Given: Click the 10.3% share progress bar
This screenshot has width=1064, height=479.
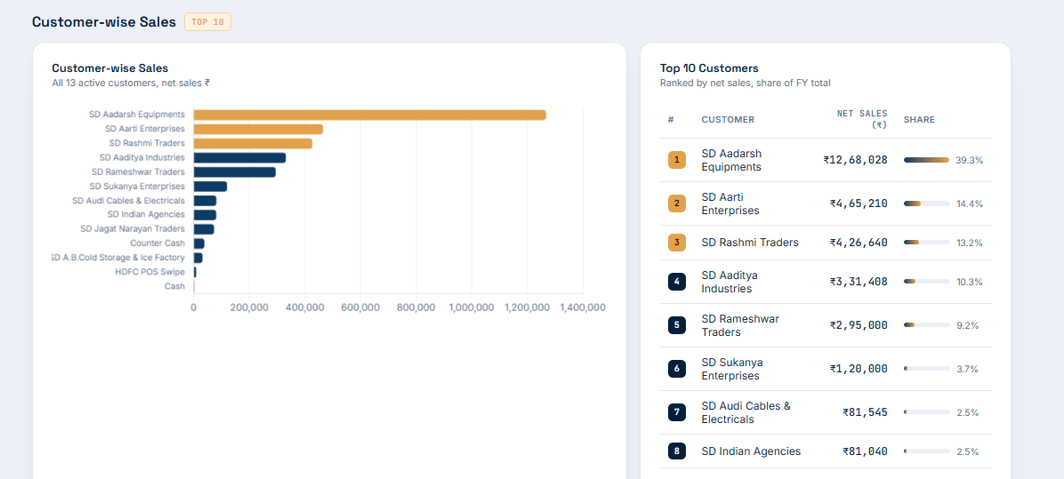Looking at the screenshot, I should [926, 282].
